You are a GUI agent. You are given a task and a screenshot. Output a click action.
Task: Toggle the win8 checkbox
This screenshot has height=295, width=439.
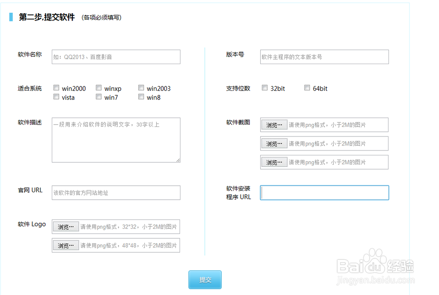(x=141, y=97)
